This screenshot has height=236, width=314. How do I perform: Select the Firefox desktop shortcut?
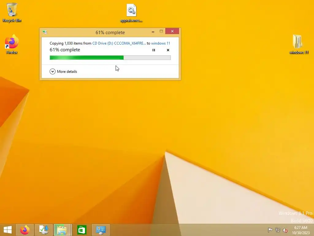(12, 44)
